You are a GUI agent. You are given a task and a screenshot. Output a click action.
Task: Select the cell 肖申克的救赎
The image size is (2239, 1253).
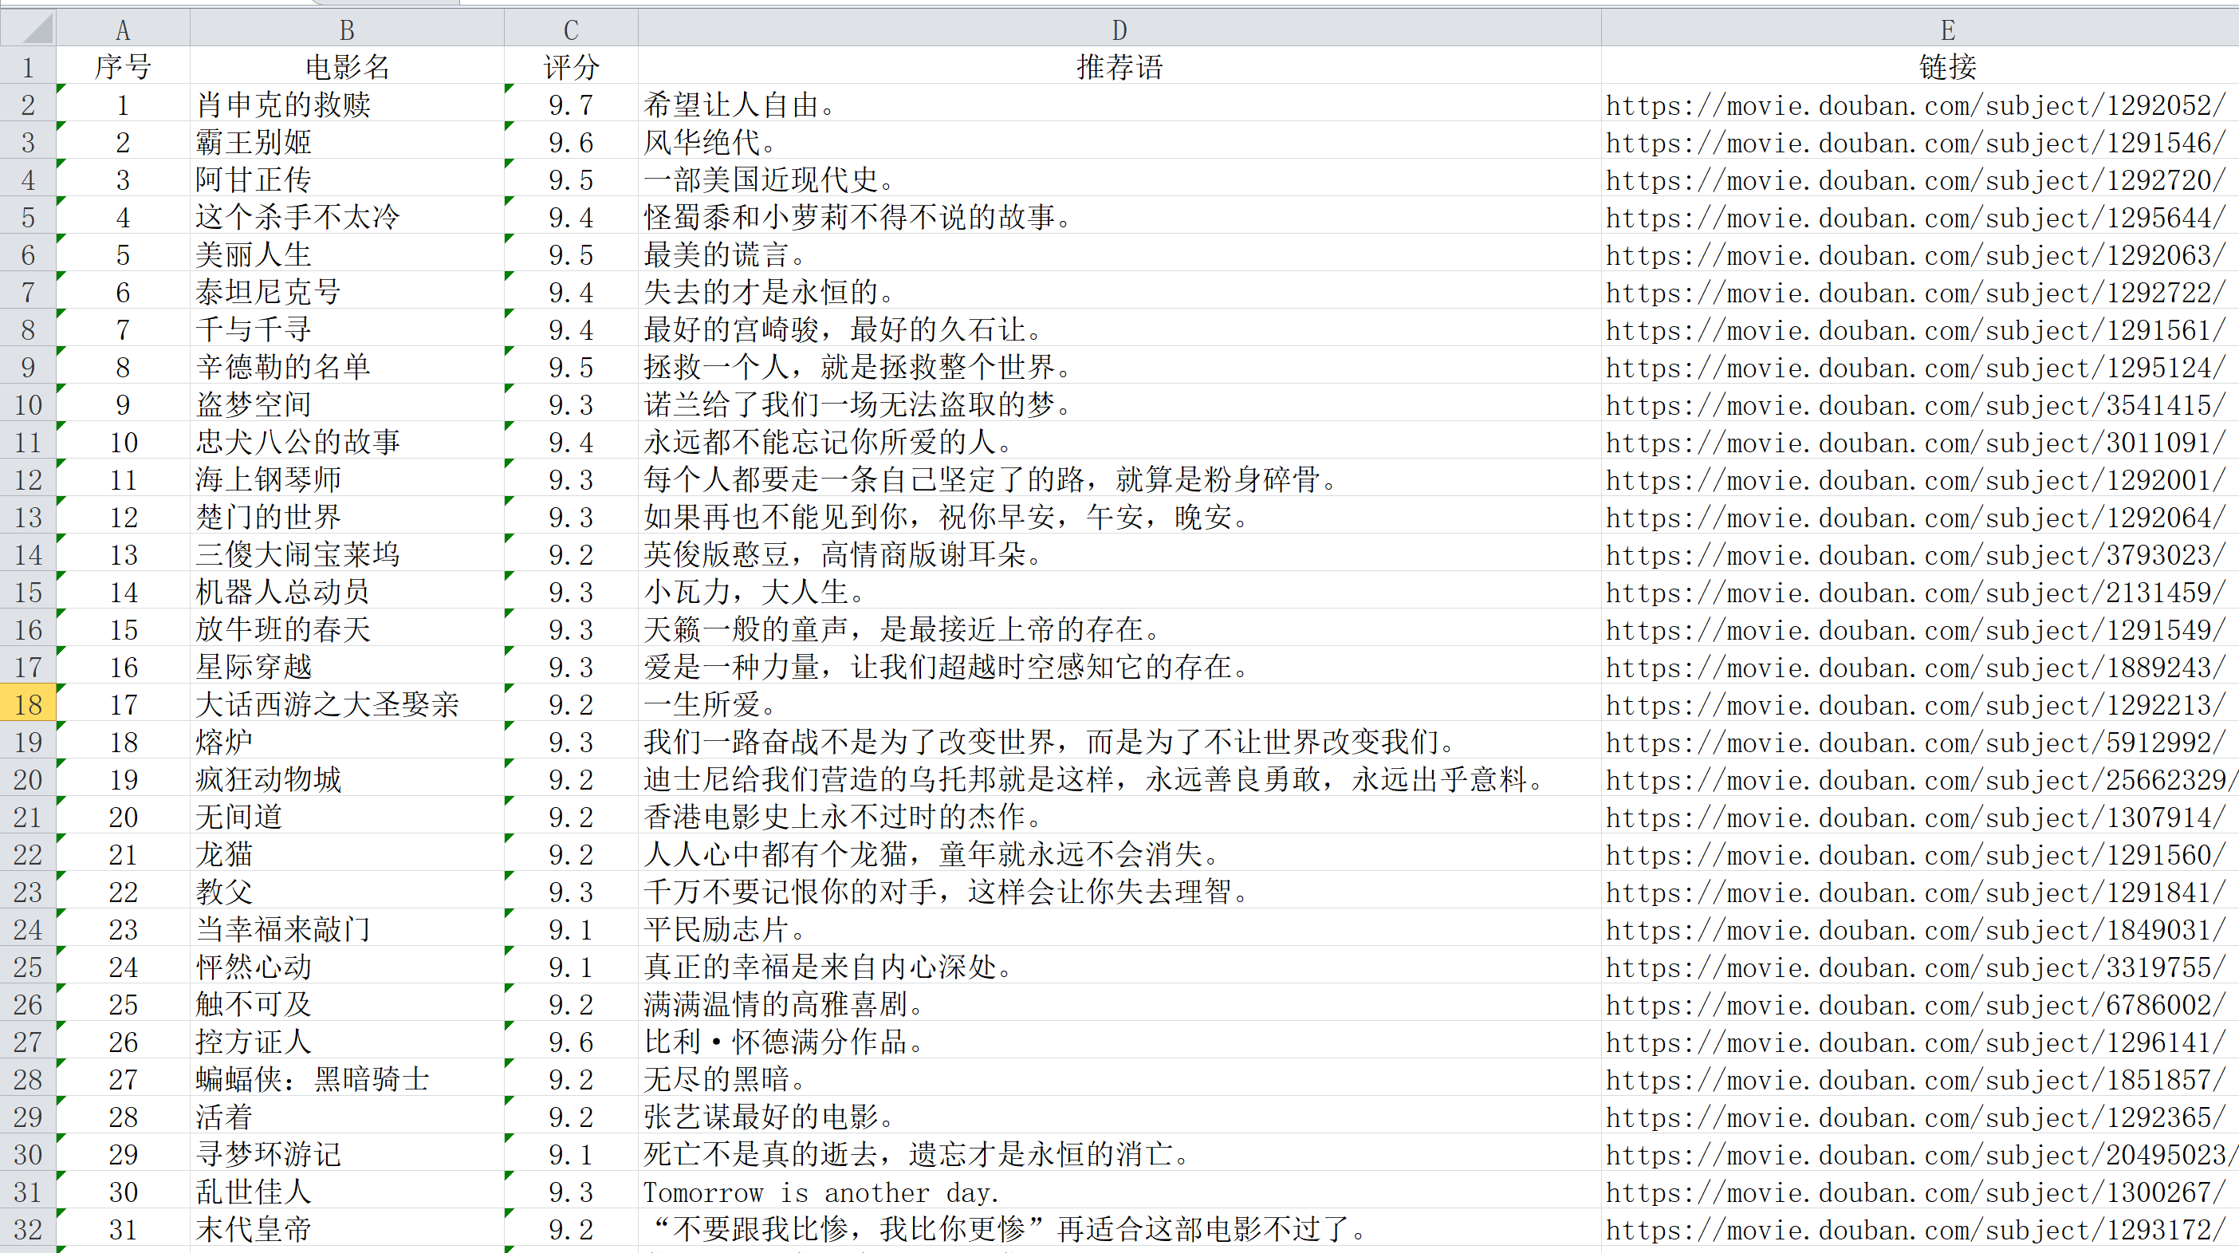347,104
